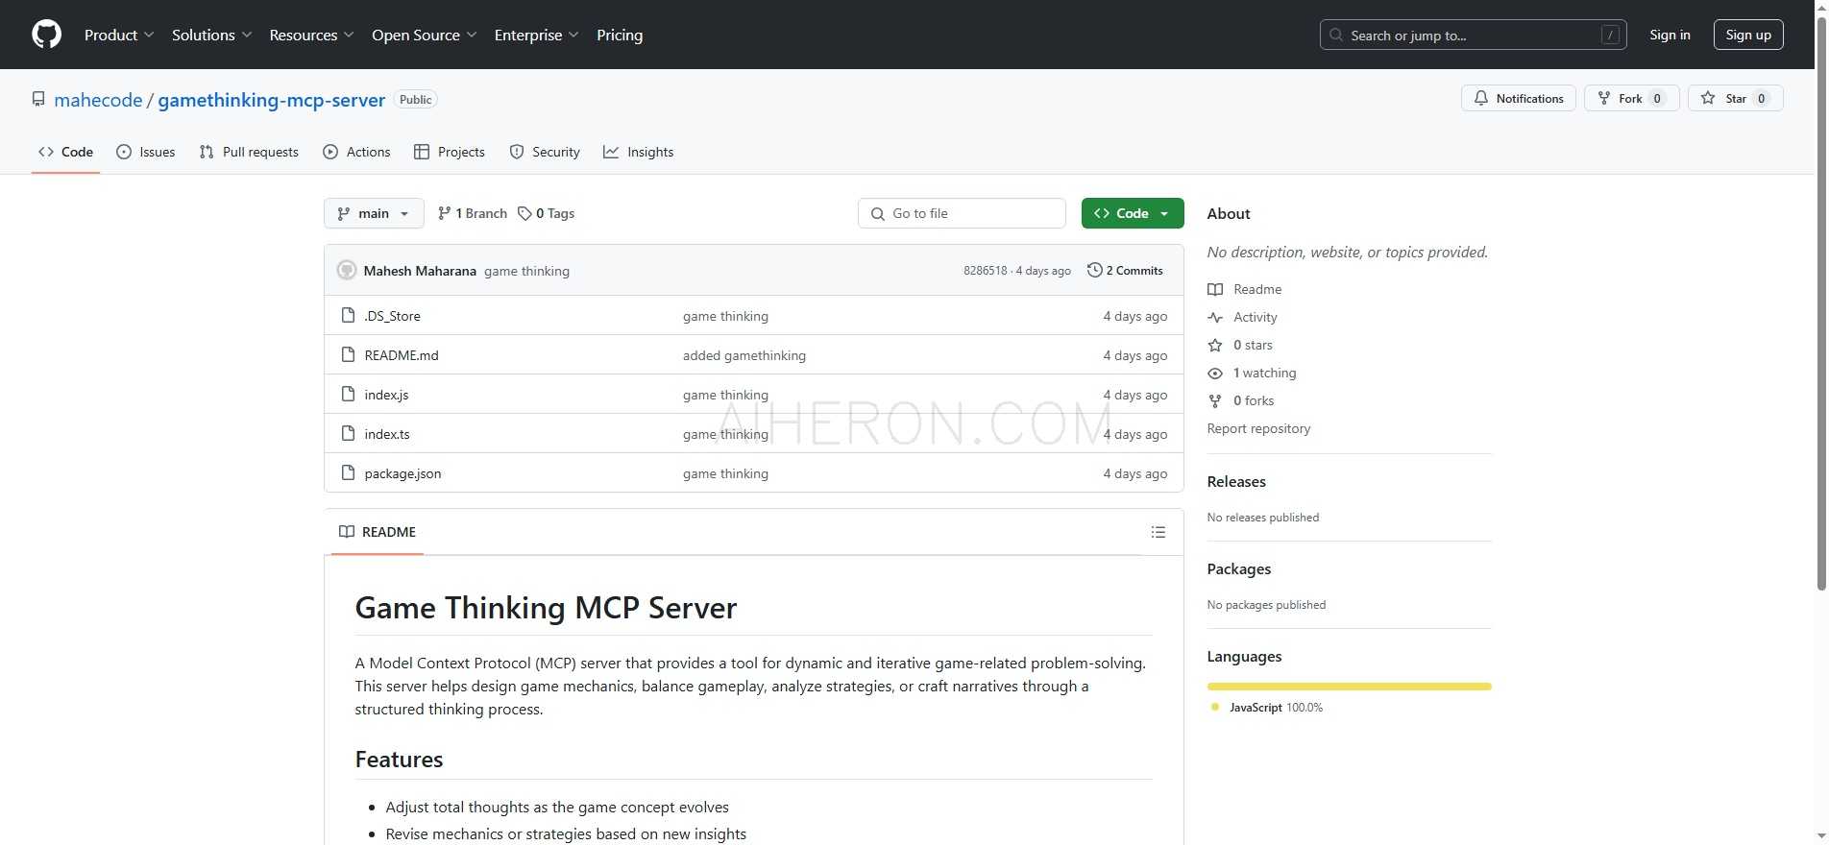Image resolution: width=1829 pixels, height=845 pixels.
Task: Click the file icon for .DS_Store
Action: [349, 315]
